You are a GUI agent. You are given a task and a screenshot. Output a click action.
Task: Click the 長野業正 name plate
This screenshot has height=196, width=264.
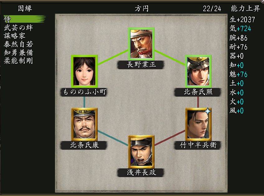141,65
